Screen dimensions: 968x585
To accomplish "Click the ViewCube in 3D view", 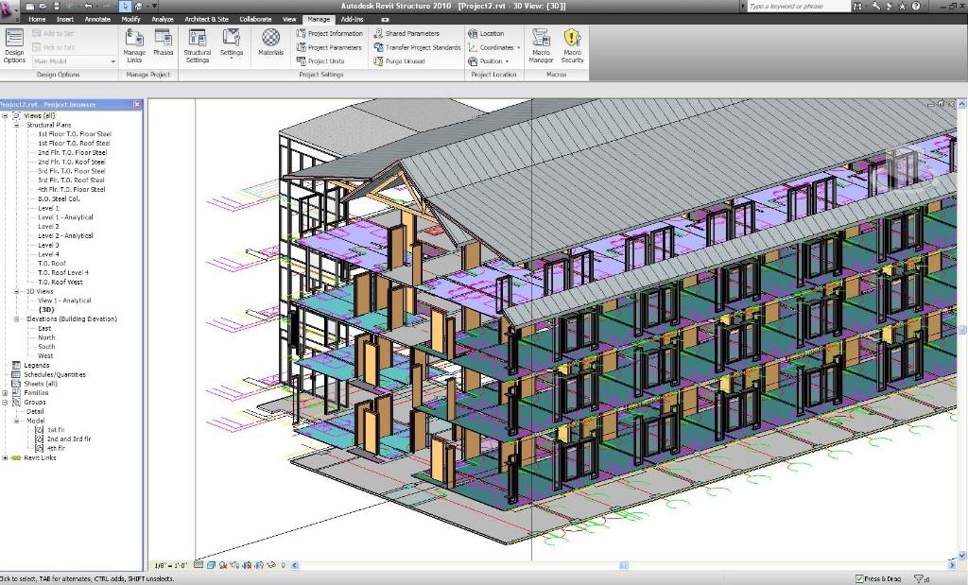I will point(905,166).
